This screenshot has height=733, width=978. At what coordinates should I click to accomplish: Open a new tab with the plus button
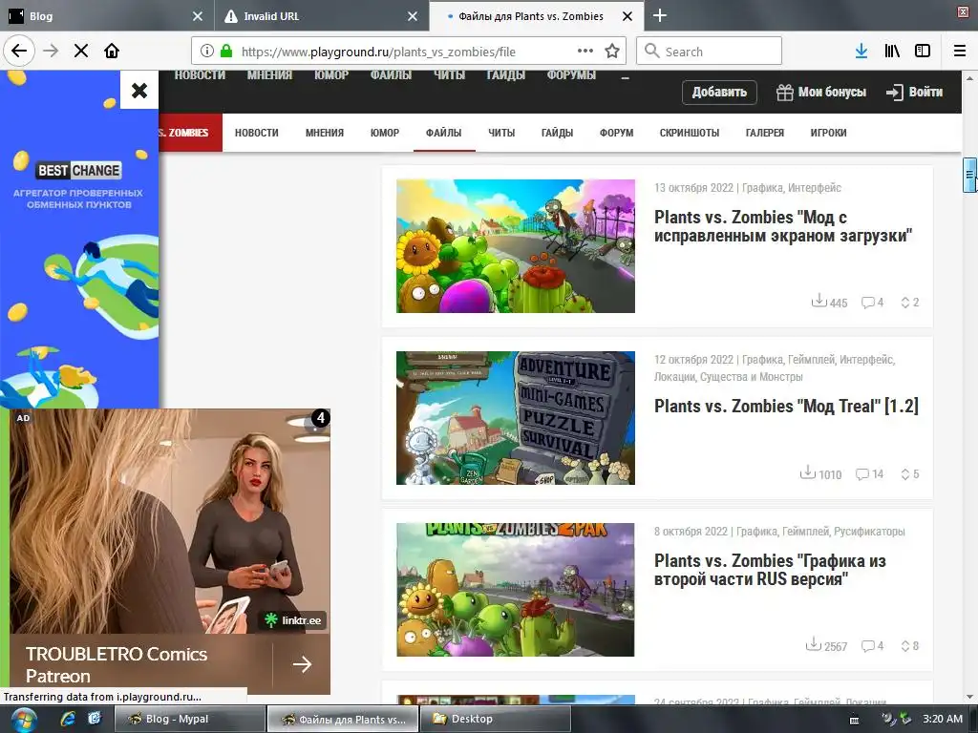click(659, 15)
